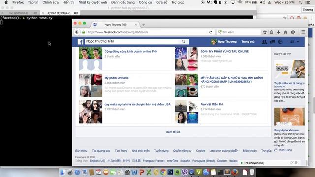
Task: Click Sony Alpha Vietnam ad title
Action: click(x=286, y=130)
